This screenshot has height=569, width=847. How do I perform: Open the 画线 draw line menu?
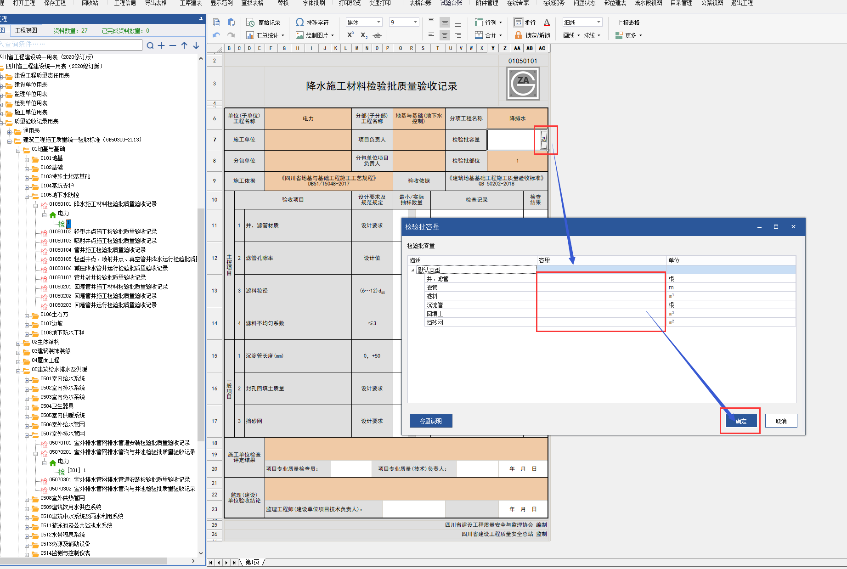(571, 35)
